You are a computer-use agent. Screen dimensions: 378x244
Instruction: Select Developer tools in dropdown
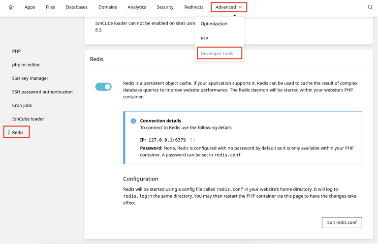pyautogui.click(x=217, y=54)
